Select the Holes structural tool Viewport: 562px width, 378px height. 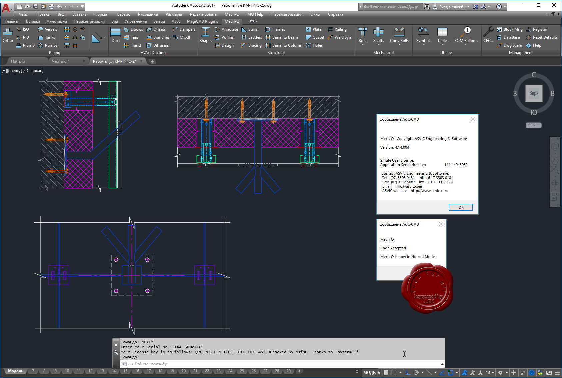point(314,45)
